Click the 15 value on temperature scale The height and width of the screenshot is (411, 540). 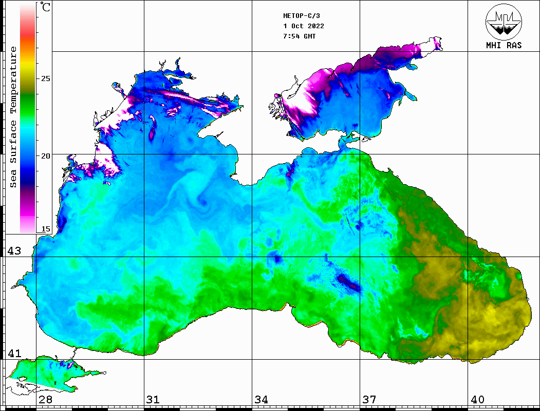[x=45, y=229]
